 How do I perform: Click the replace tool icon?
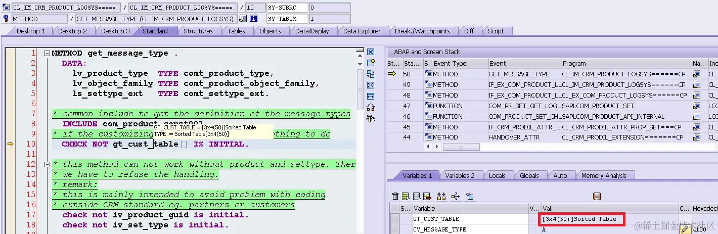pos(371,74)
